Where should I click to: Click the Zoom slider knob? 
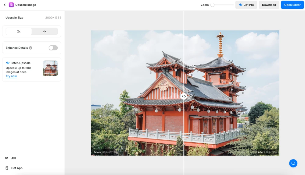click(213, 5)
